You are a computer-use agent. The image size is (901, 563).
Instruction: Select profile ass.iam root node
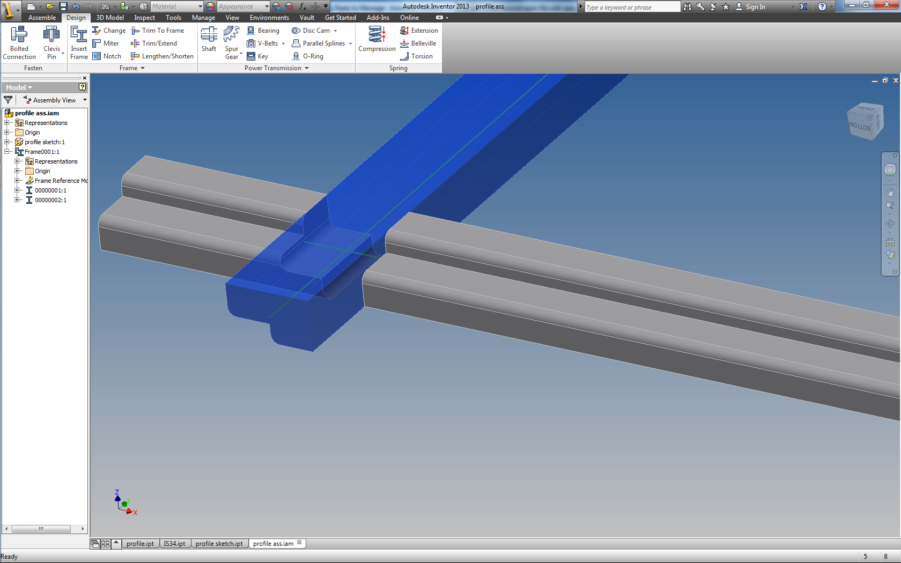click(x=32, y=113)
